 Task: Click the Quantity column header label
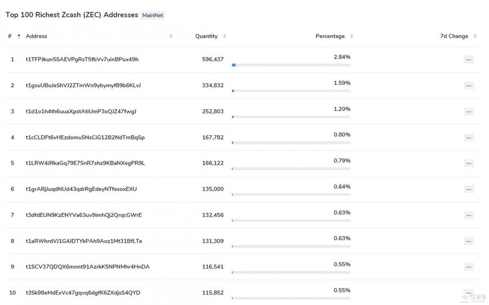click(x=206, y=36)
